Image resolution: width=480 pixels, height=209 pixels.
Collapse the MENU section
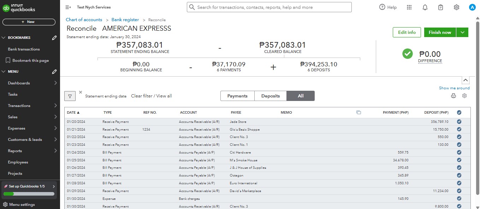[x=4, y=72]
